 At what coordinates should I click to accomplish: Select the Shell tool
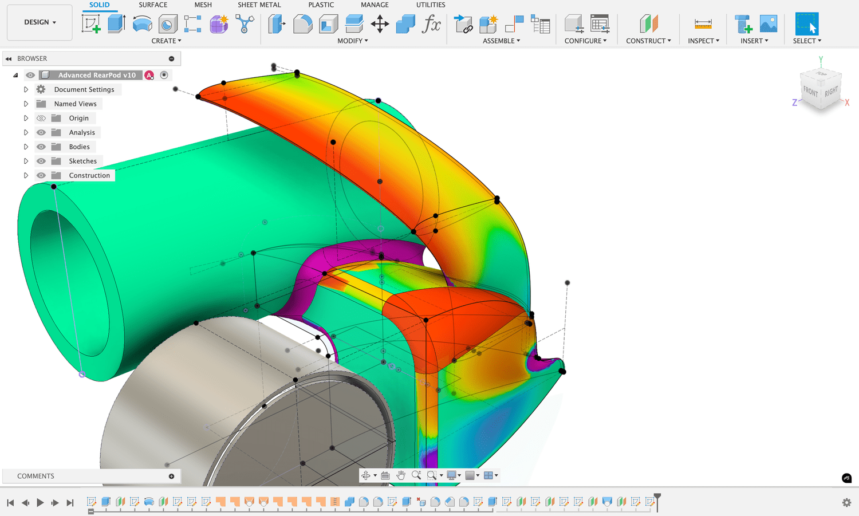pyautogui.click(x=329, y=24)
